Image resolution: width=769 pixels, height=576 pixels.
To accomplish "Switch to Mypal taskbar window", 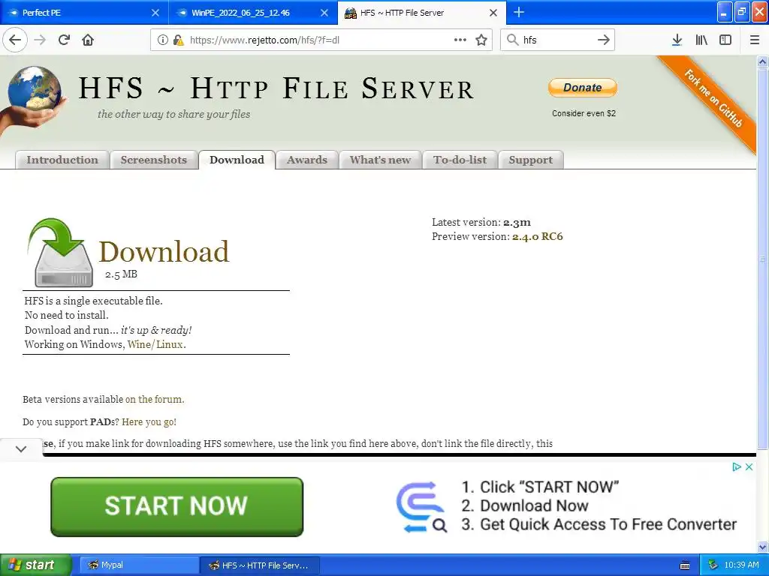I will 139,565.
